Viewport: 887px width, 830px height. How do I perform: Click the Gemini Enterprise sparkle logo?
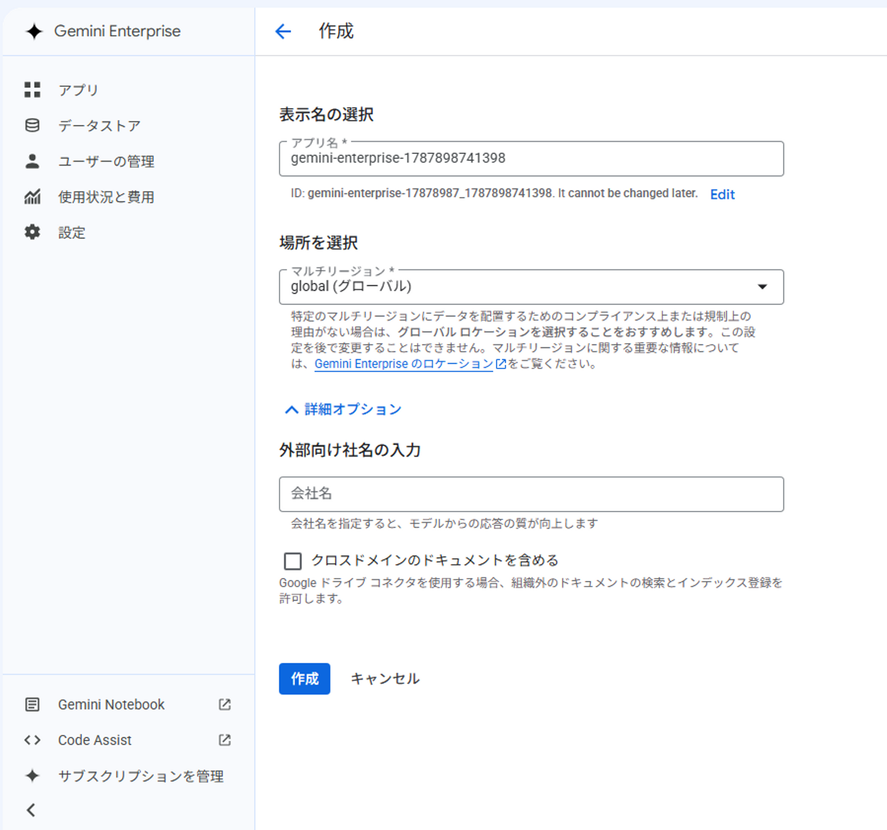click(x=34, y=31)
